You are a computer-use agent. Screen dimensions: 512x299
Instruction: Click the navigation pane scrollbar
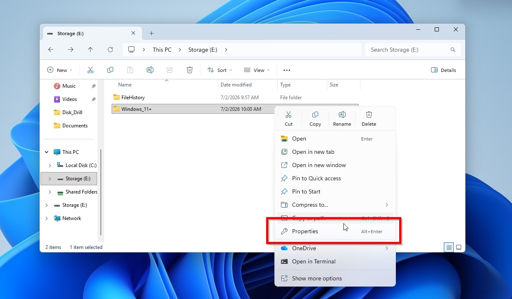coord(101,192)
